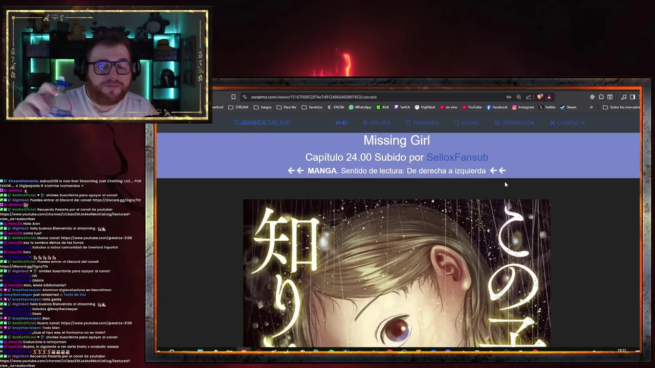
Task: Open the Twitter bookmark
Action: tap(547, 107)
